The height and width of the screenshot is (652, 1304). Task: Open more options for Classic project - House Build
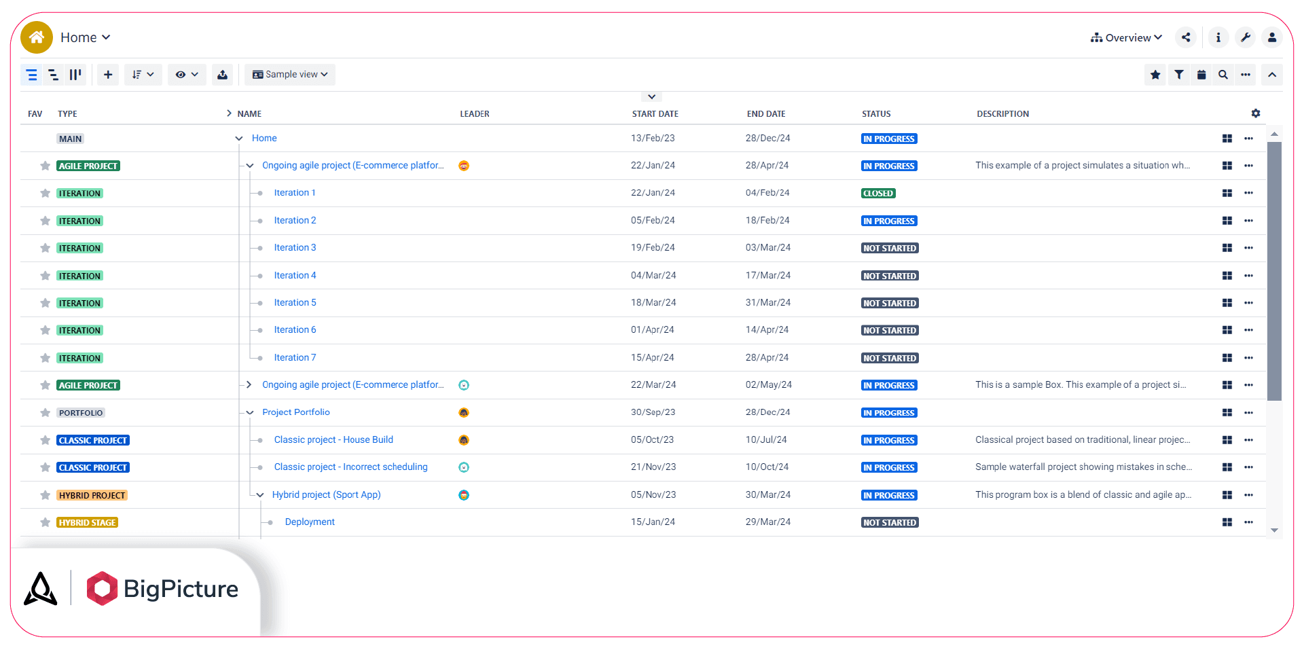pyautogui.click(x=1248, y=440)
